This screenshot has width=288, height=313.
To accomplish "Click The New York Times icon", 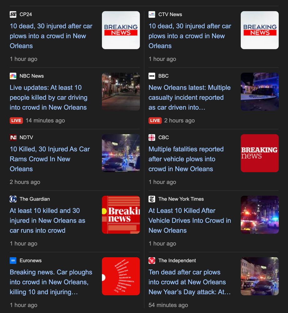I will (151, 199).
